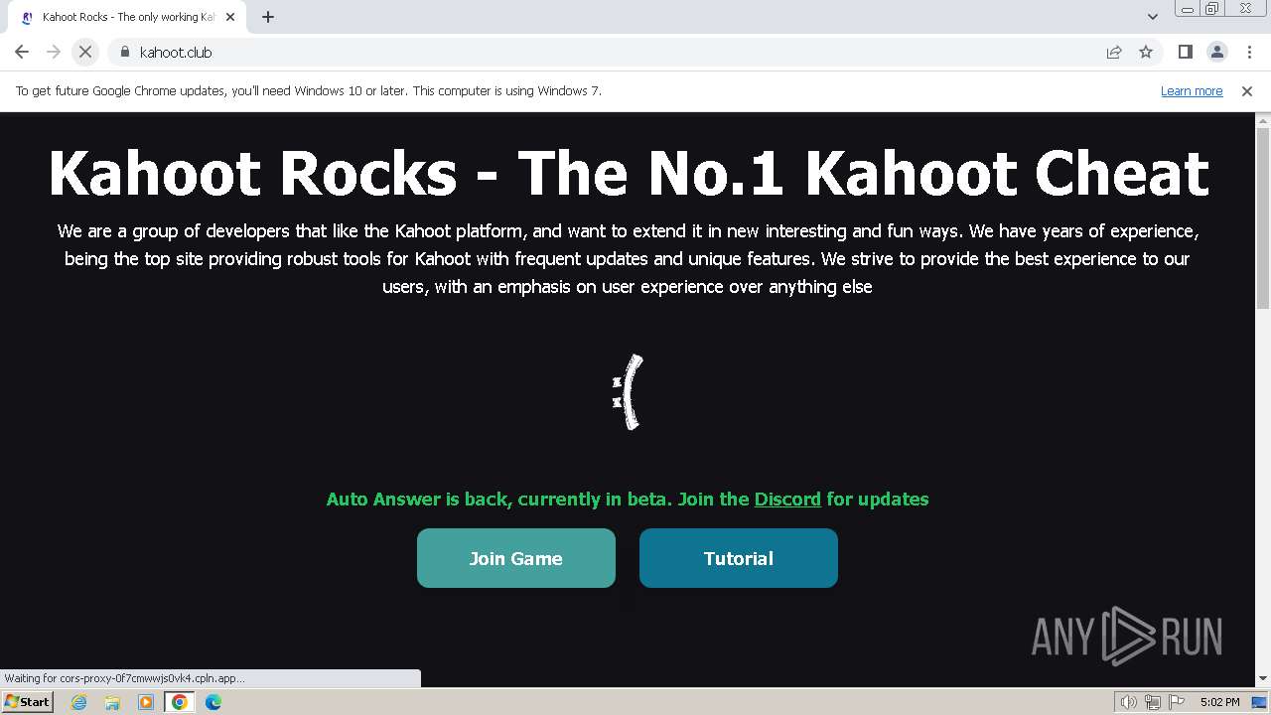Click the forward navigation arrow

coord(54,52)
